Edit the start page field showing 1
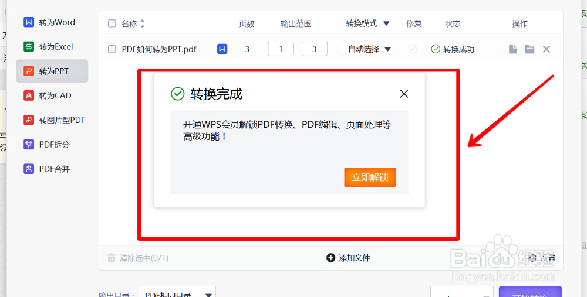Screen dimensions: 587x297 281,49
